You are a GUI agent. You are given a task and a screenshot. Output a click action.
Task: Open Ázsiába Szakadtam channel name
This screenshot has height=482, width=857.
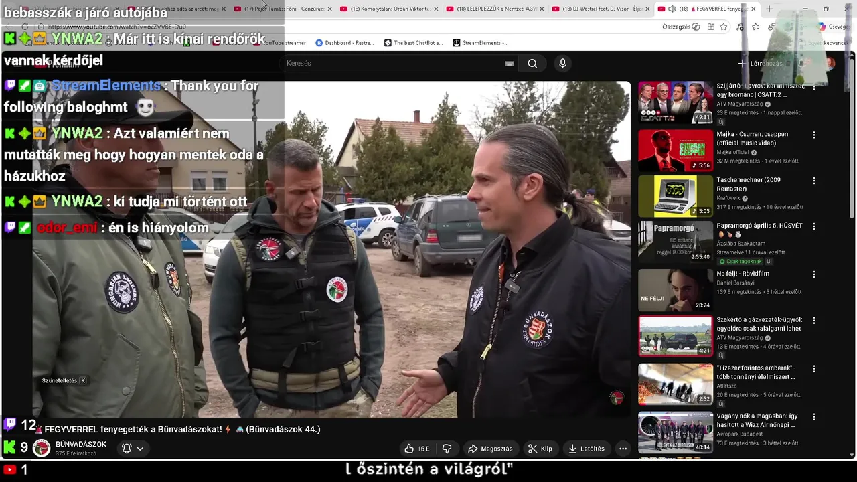pyautogui.click(x=741, y=244)
